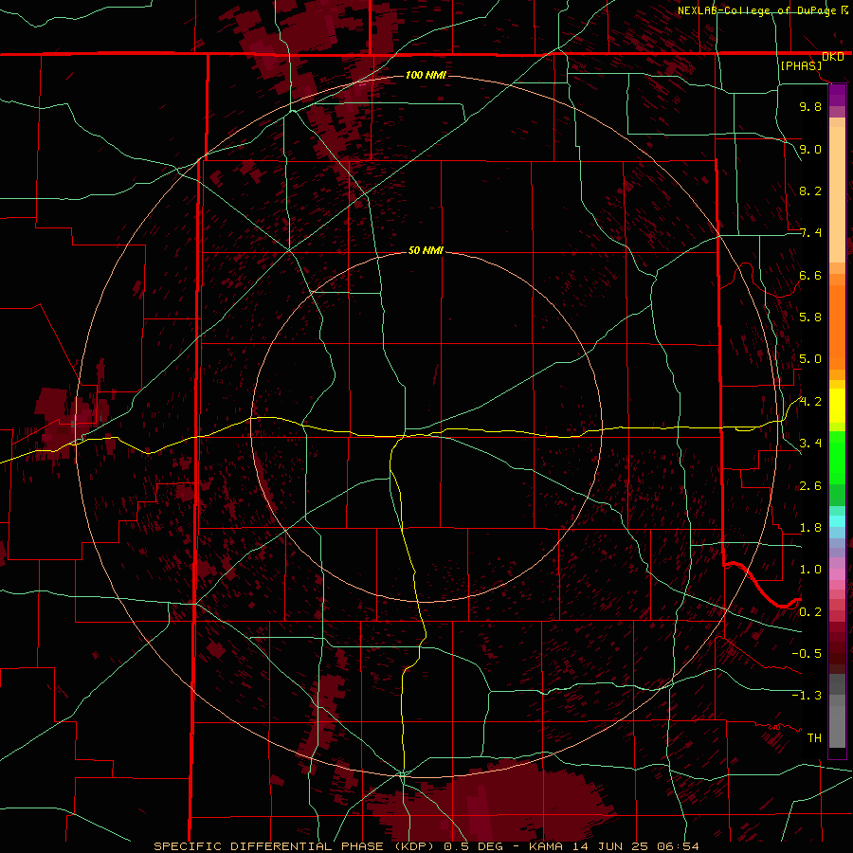Click the yellow band of the color bar
This screenshot has height=853, width=853.
837,406
